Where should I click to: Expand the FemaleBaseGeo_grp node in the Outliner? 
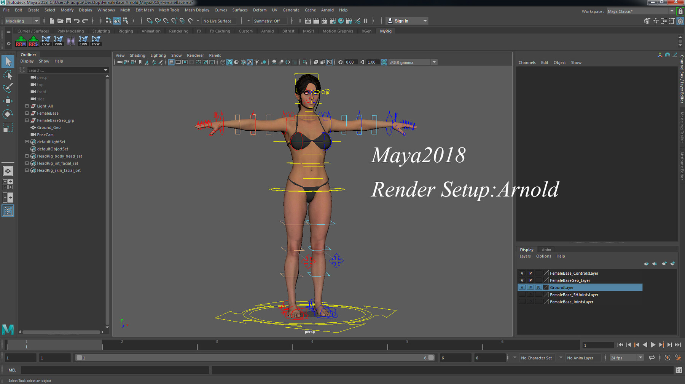[26, 120]
